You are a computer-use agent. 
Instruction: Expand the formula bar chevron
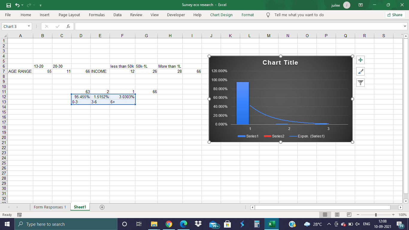405,26
